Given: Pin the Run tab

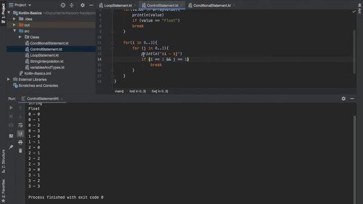Looking at the screenshot, I should tap(11, 147).
